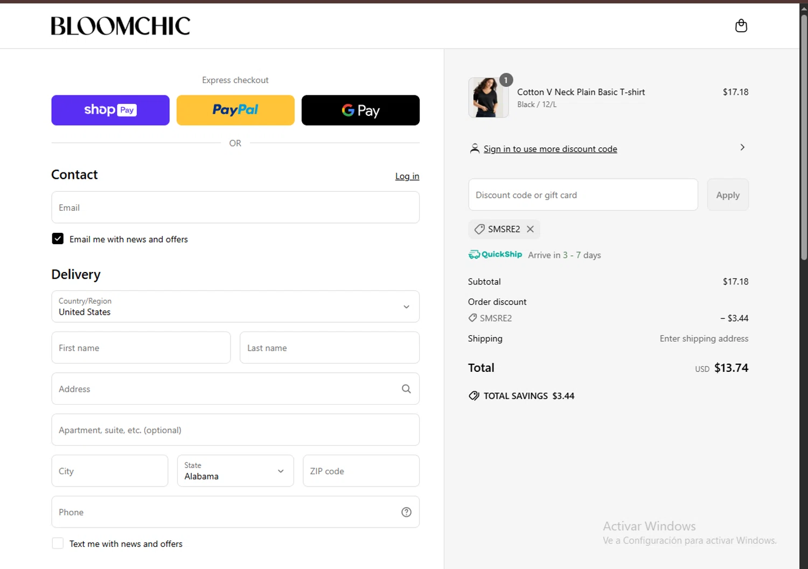This screenshot has height=569, width=808.
Task: Focus the Apartment, suite, etc. field
Action: (x=235, y=430)
